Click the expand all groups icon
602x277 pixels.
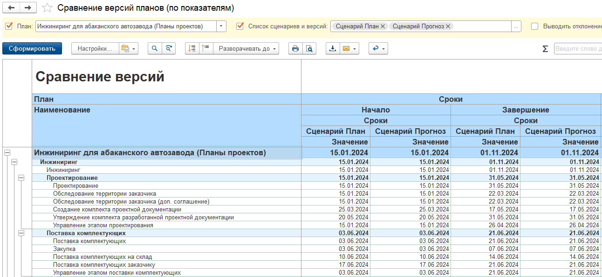tap(192, 48)
